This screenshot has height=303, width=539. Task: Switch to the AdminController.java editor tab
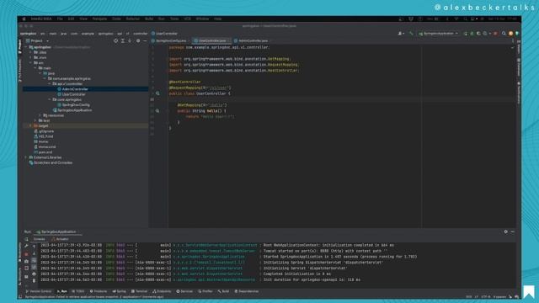pyautogui.click(x=252, y=40)
